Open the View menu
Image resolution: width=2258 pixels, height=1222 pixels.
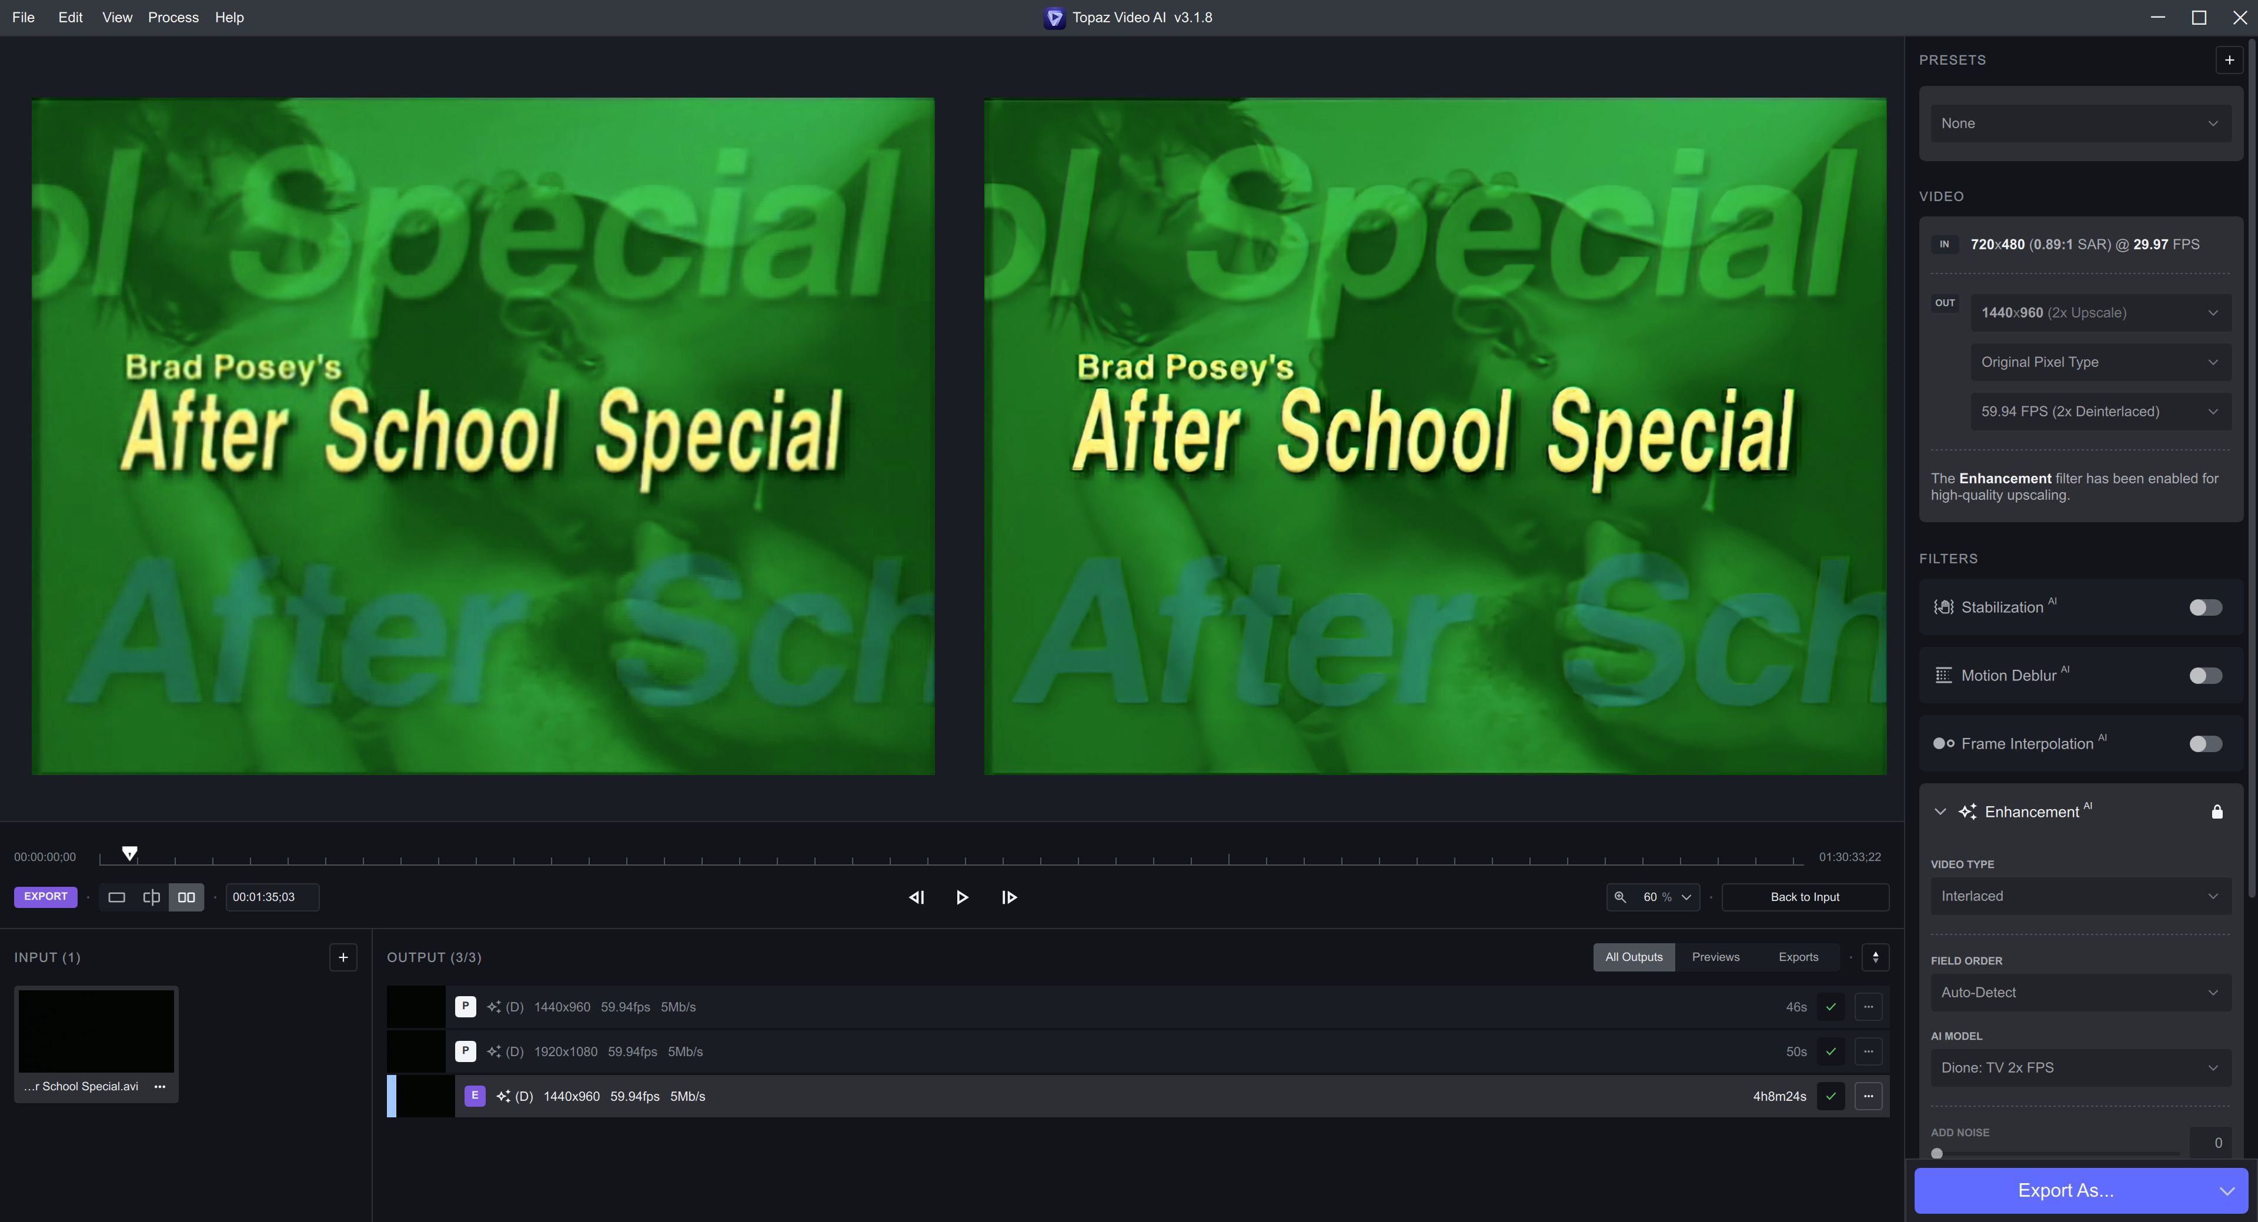pyautogui.click(x=116, y=18)
